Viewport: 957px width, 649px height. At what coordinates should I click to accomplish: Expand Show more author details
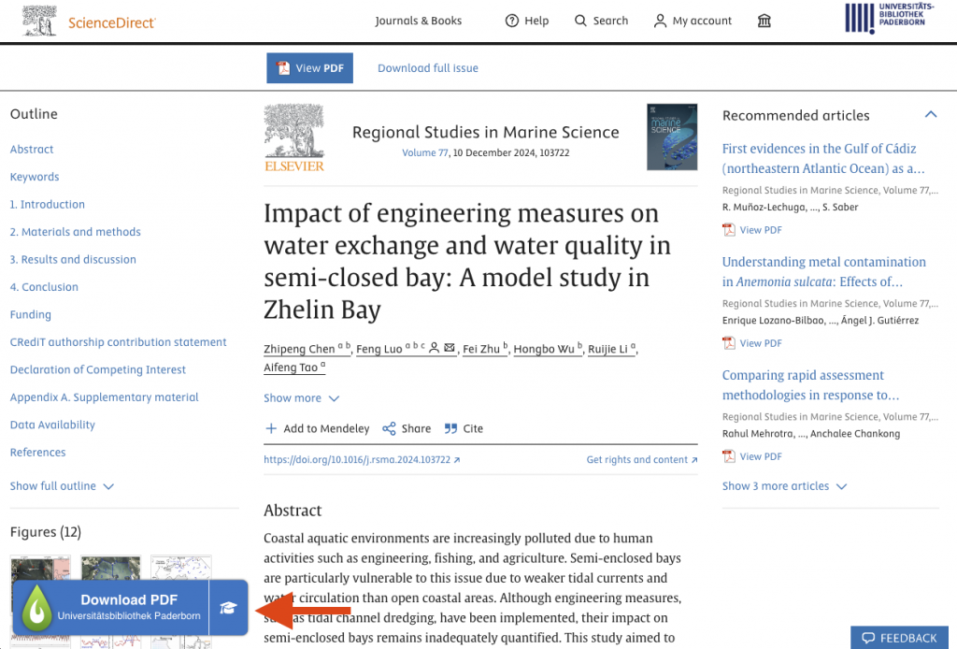(302, 398)
